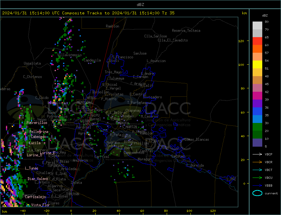Click the TUNUYAN city label
Screen dimensions: 281x215
click(72, 194)
